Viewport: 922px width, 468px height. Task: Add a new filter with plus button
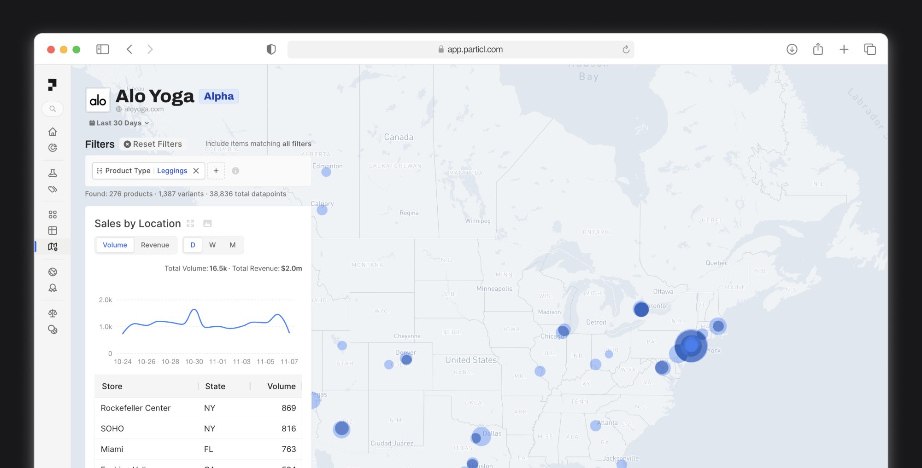[x=216, y=171]
